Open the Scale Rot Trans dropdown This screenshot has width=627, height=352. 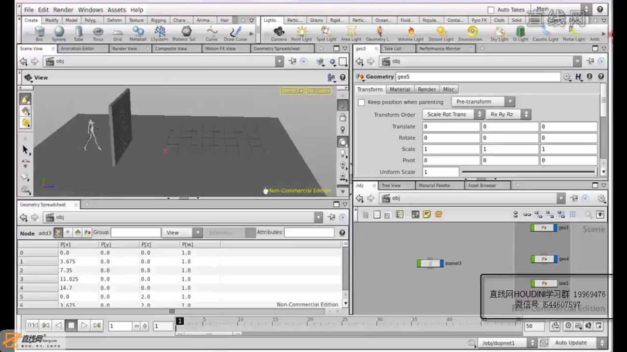point(453,114)
